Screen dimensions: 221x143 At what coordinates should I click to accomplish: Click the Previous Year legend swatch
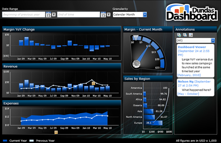pyautogui.click(x=32, y=140)
